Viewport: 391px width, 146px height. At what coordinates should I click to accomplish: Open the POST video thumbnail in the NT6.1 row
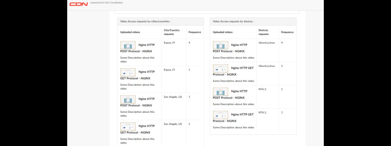pos(220,92)
